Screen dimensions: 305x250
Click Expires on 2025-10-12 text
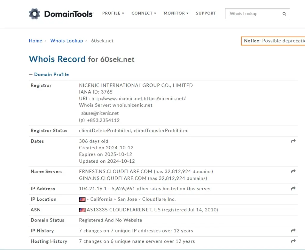click(x=105, y=154)
